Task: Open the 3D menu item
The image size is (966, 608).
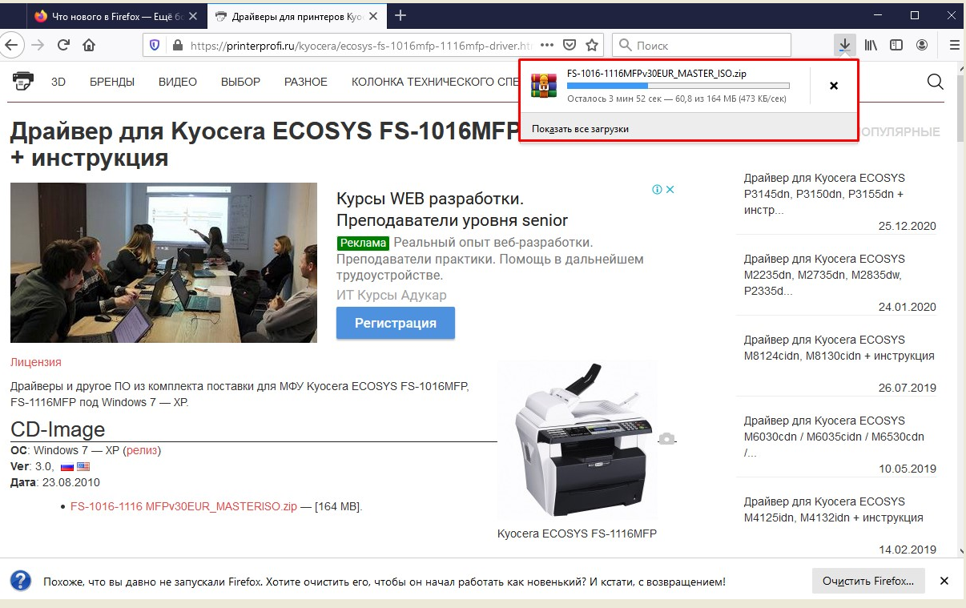Action: click(58, 82)
